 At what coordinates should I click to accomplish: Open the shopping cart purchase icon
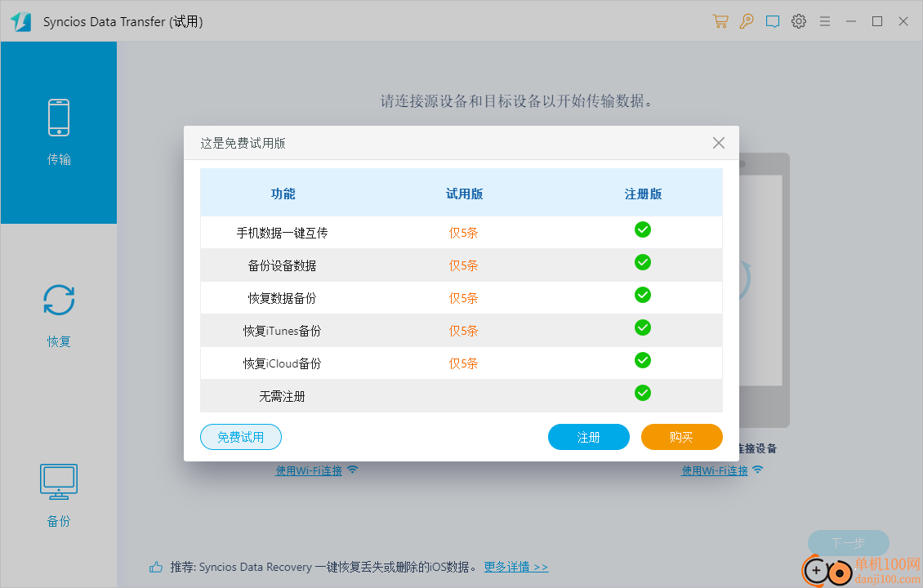(x=720, y=21)
